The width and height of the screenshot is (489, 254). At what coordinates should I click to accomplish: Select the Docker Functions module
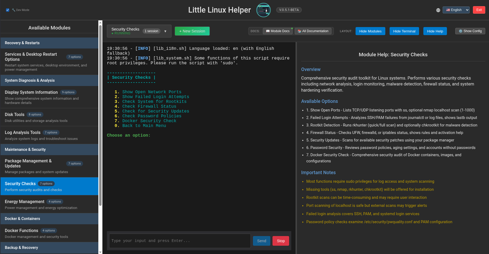click(x=49, y=233)
